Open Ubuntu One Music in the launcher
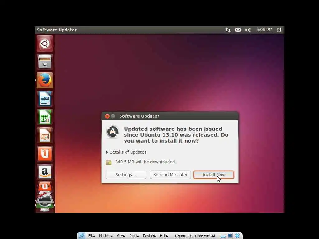The height and width of the screenshot is (239, 319). coord(45,187)
